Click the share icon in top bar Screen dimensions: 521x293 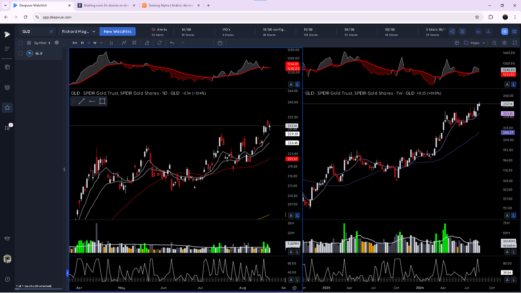[452, 32]
